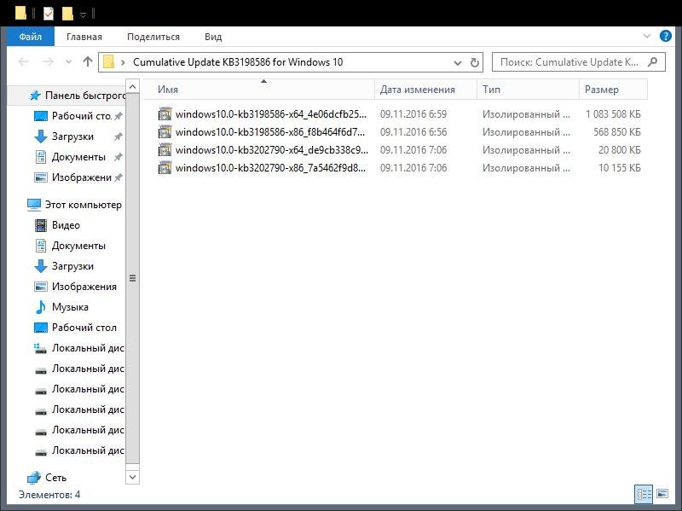Screen dimensions: 682x511
Task: Select pinned Документы under quick access
Action: (x=78, y=157)
